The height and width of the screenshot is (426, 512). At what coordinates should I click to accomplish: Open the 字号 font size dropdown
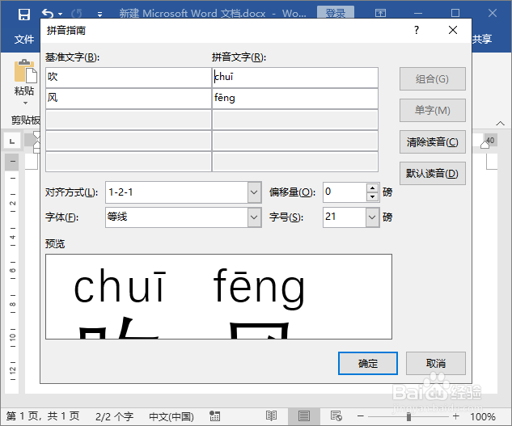(372, 217)
